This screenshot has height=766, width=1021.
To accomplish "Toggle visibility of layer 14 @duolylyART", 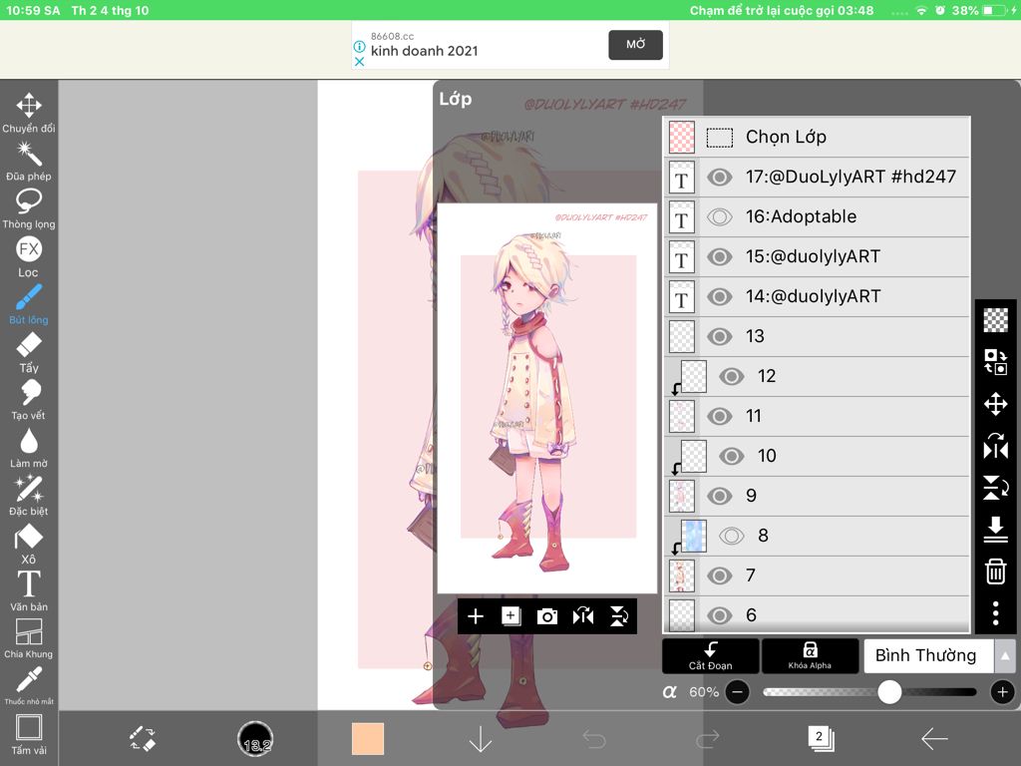I will [x=720, y=297].
